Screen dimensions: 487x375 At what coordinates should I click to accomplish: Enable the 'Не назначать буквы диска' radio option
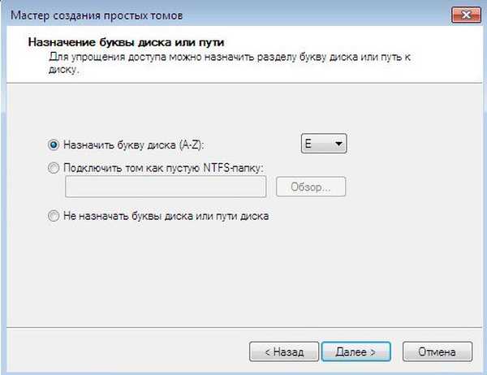[x=54, y=217]
